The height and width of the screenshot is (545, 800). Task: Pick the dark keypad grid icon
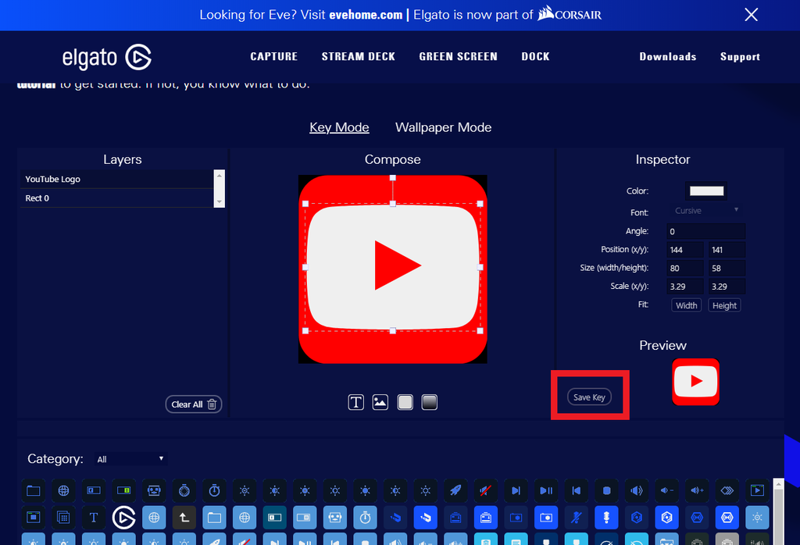[63, 518]
